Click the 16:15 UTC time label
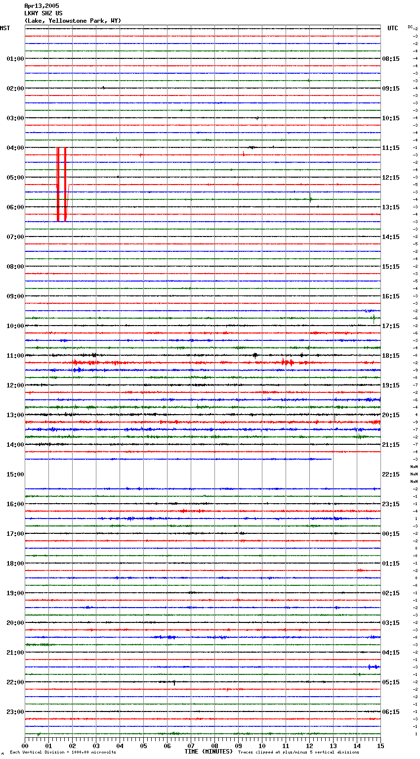This screenshot has width=420, height=759. [x=391, y=296]
